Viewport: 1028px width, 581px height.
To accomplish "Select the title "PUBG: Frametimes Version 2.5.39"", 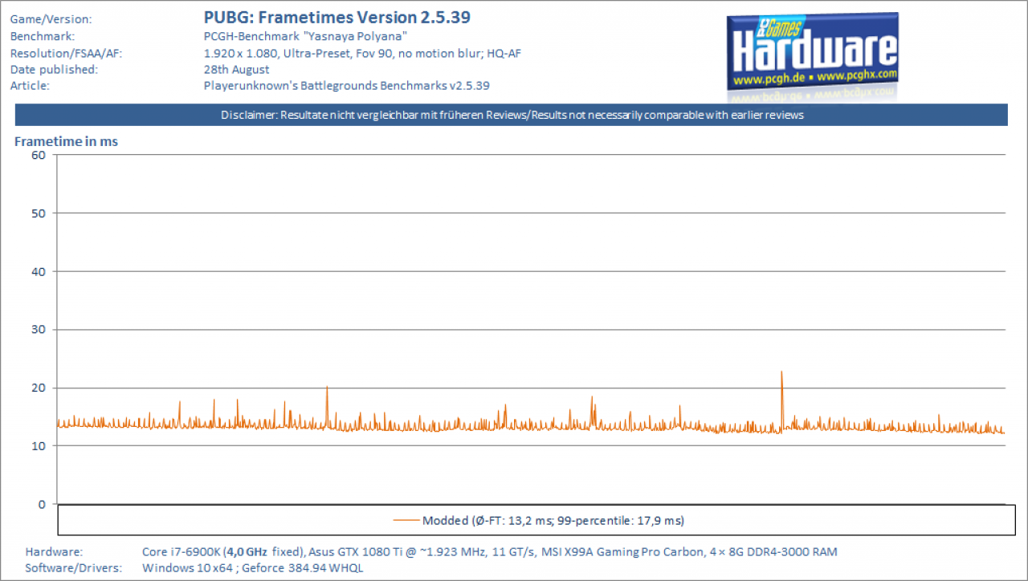I will pyautogui.click(x=337, y=18).
